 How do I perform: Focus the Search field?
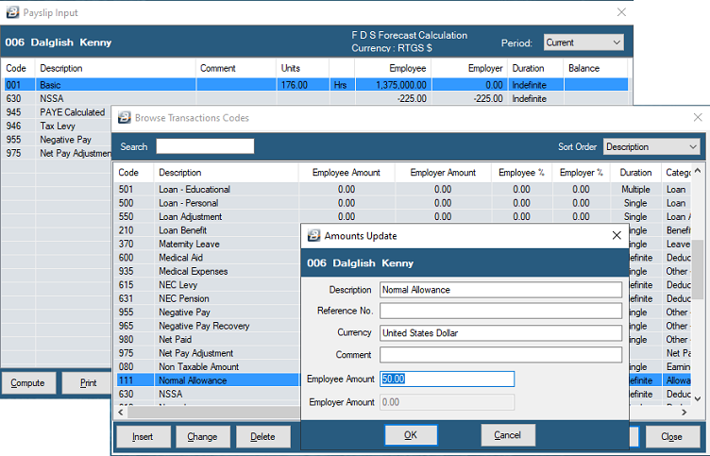click(205, 146)
